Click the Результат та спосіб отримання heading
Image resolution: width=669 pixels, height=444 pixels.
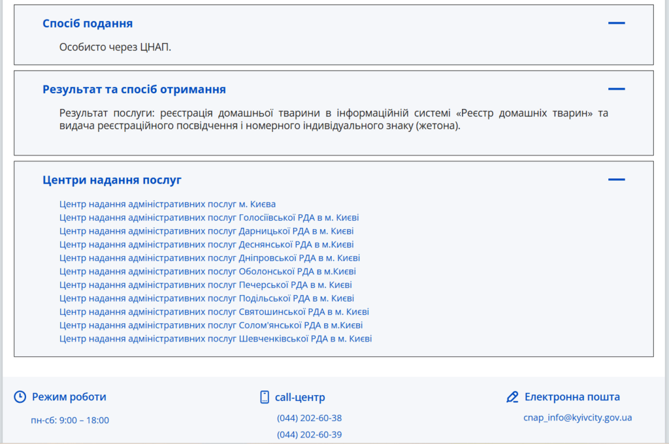point(134,89)
